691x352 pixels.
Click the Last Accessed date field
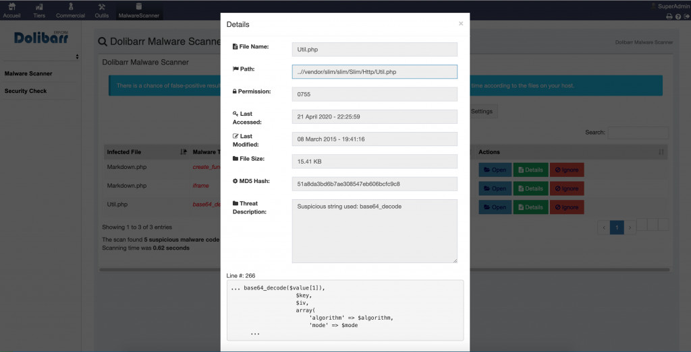[375, 116]
